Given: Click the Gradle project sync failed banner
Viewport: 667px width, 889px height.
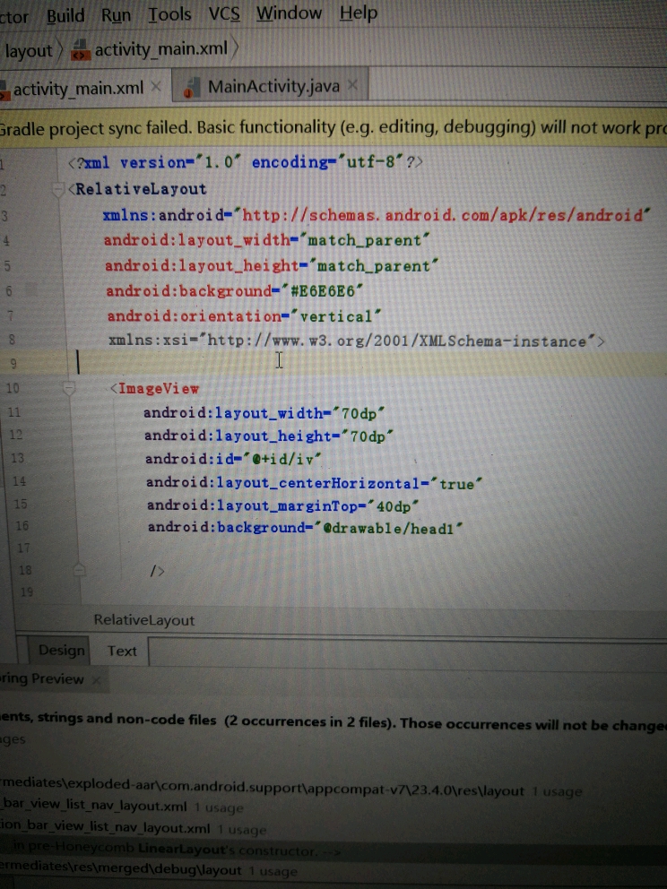Looking at the screenshot, I should pyautogui.click(x=333, y=127).
